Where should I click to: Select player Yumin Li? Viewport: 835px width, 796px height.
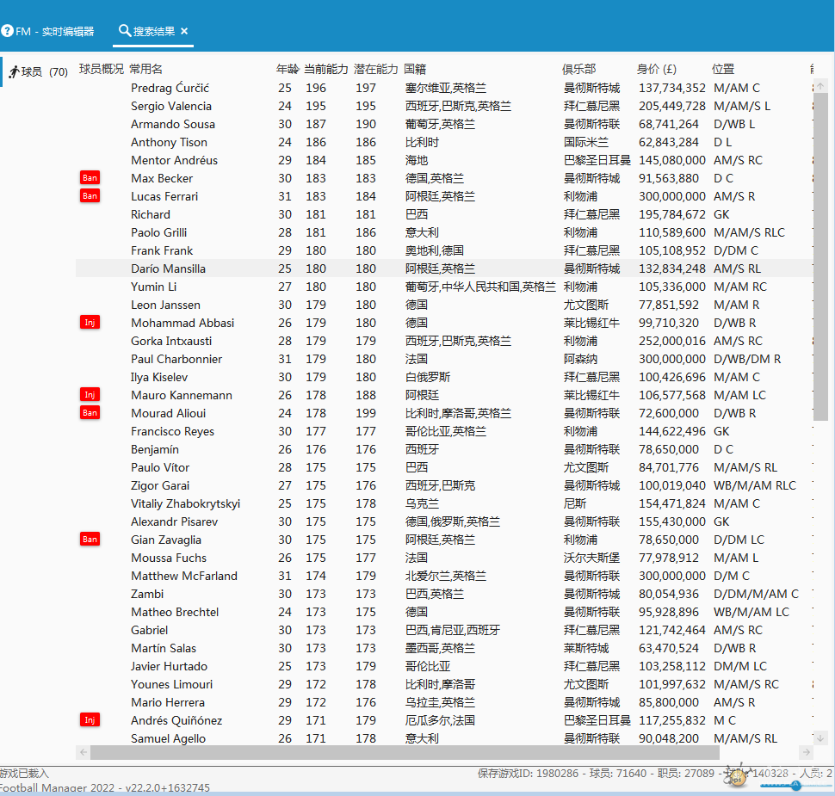click(153, 287)
